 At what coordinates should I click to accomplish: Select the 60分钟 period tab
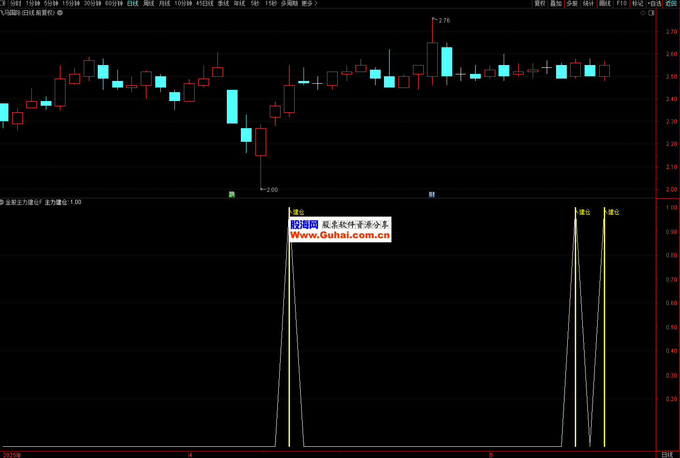pyautogui.click(x=114, y=3)
